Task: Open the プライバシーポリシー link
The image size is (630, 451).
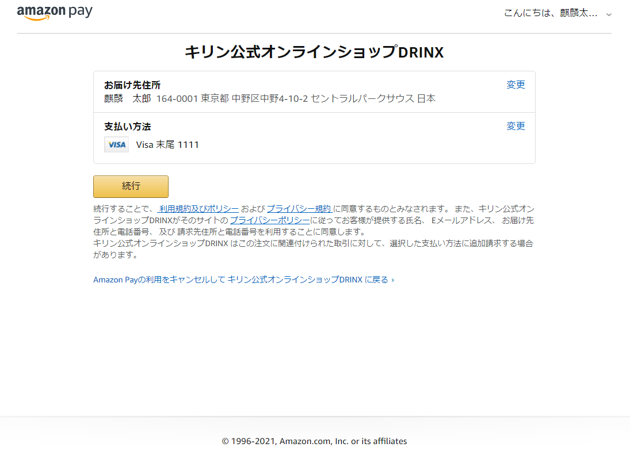Action: (x=270, y=220)
